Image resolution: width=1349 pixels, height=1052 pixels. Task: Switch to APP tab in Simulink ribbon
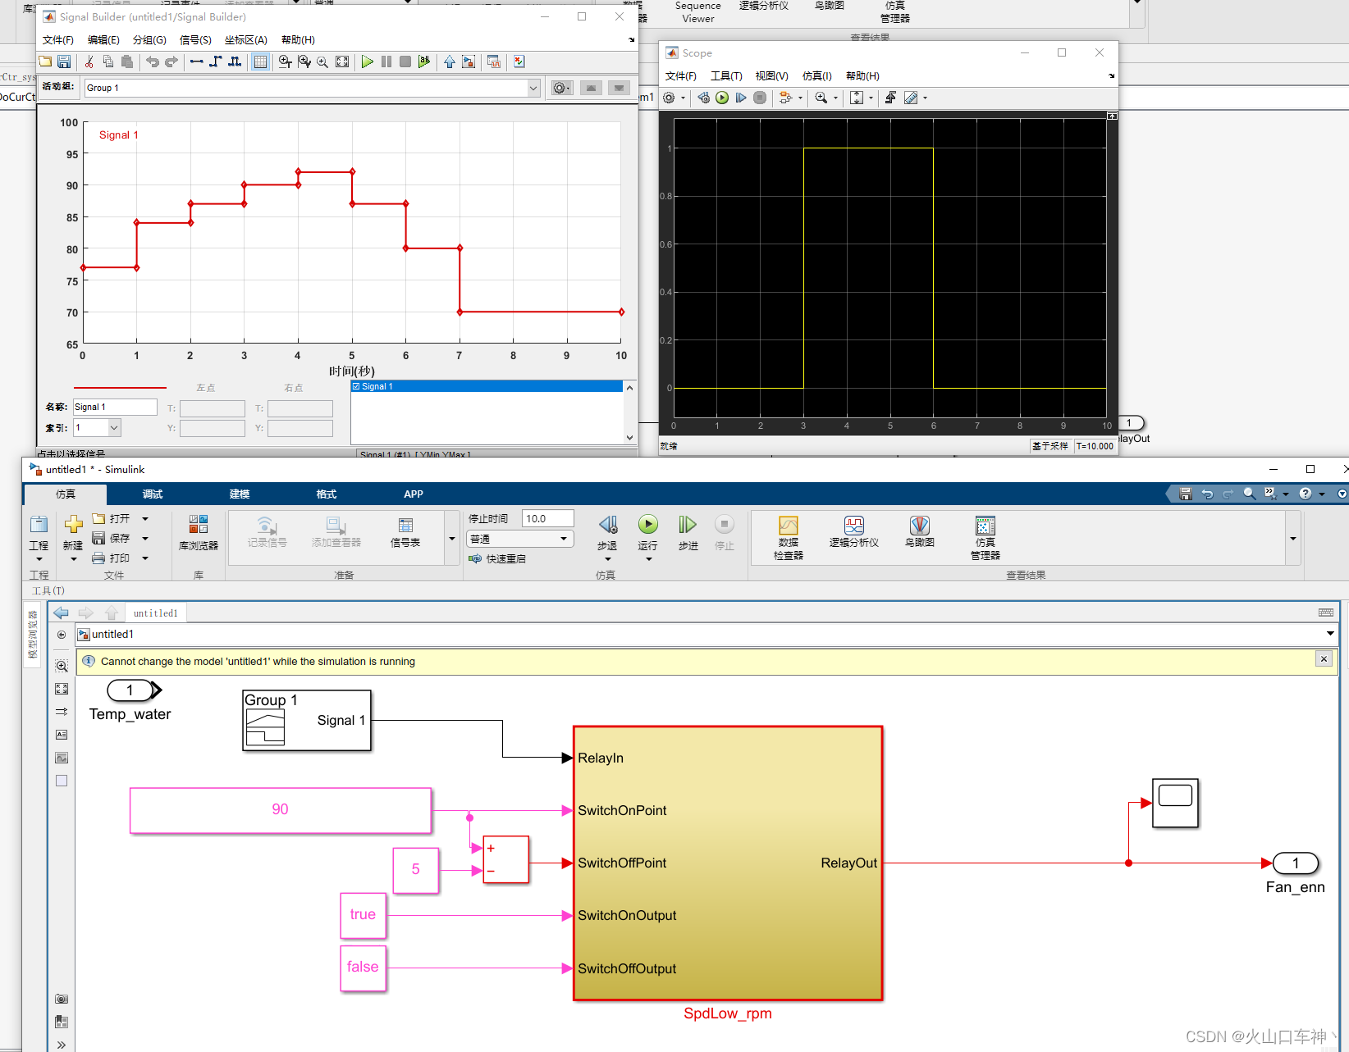[414, 494]
